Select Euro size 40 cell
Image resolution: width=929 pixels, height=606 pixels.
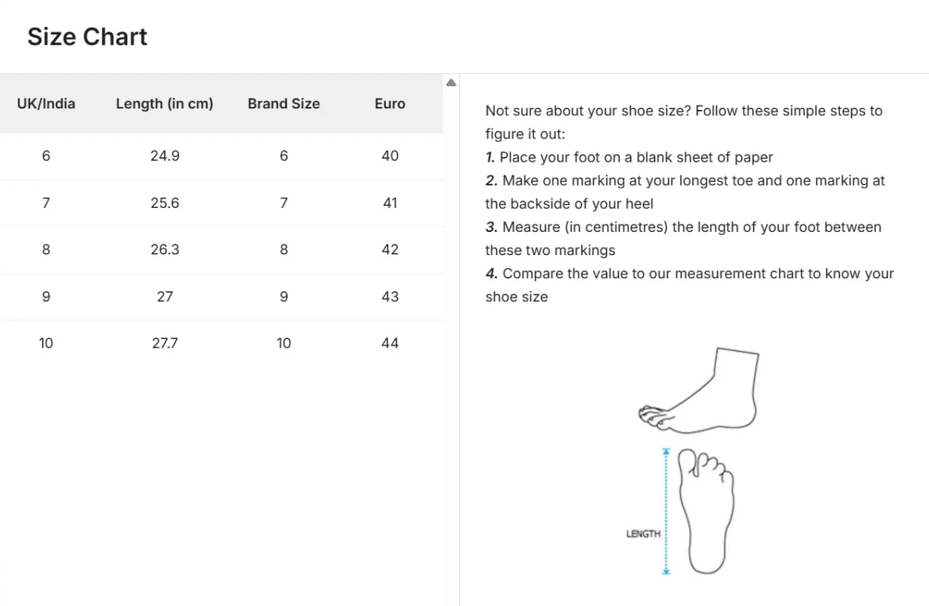tap(390, 156)
